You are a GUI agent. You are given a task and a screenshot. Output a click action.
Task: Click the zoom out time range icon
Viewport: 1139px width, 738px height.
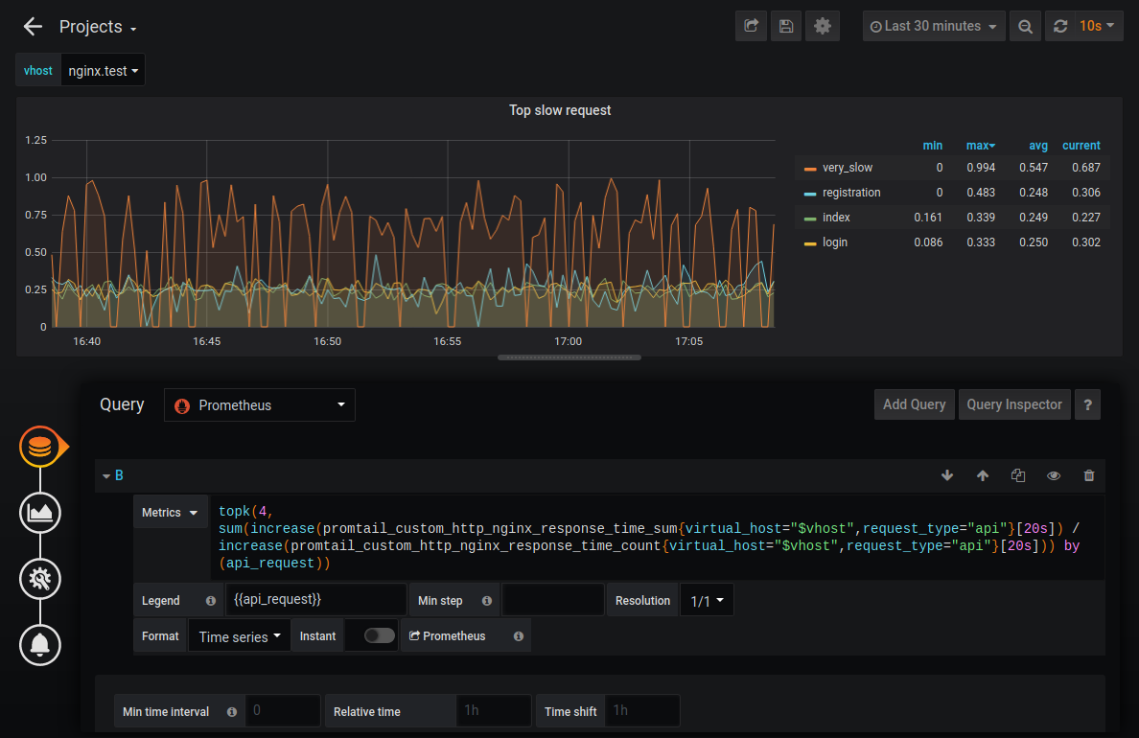click(1025, 27)
